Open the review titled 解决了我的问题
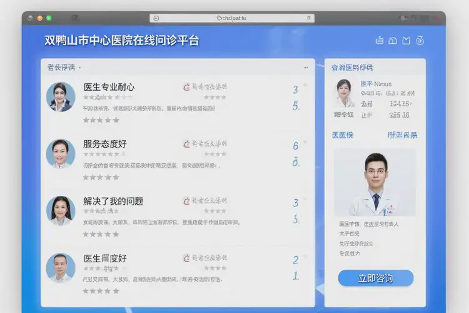 click(113, 201)
